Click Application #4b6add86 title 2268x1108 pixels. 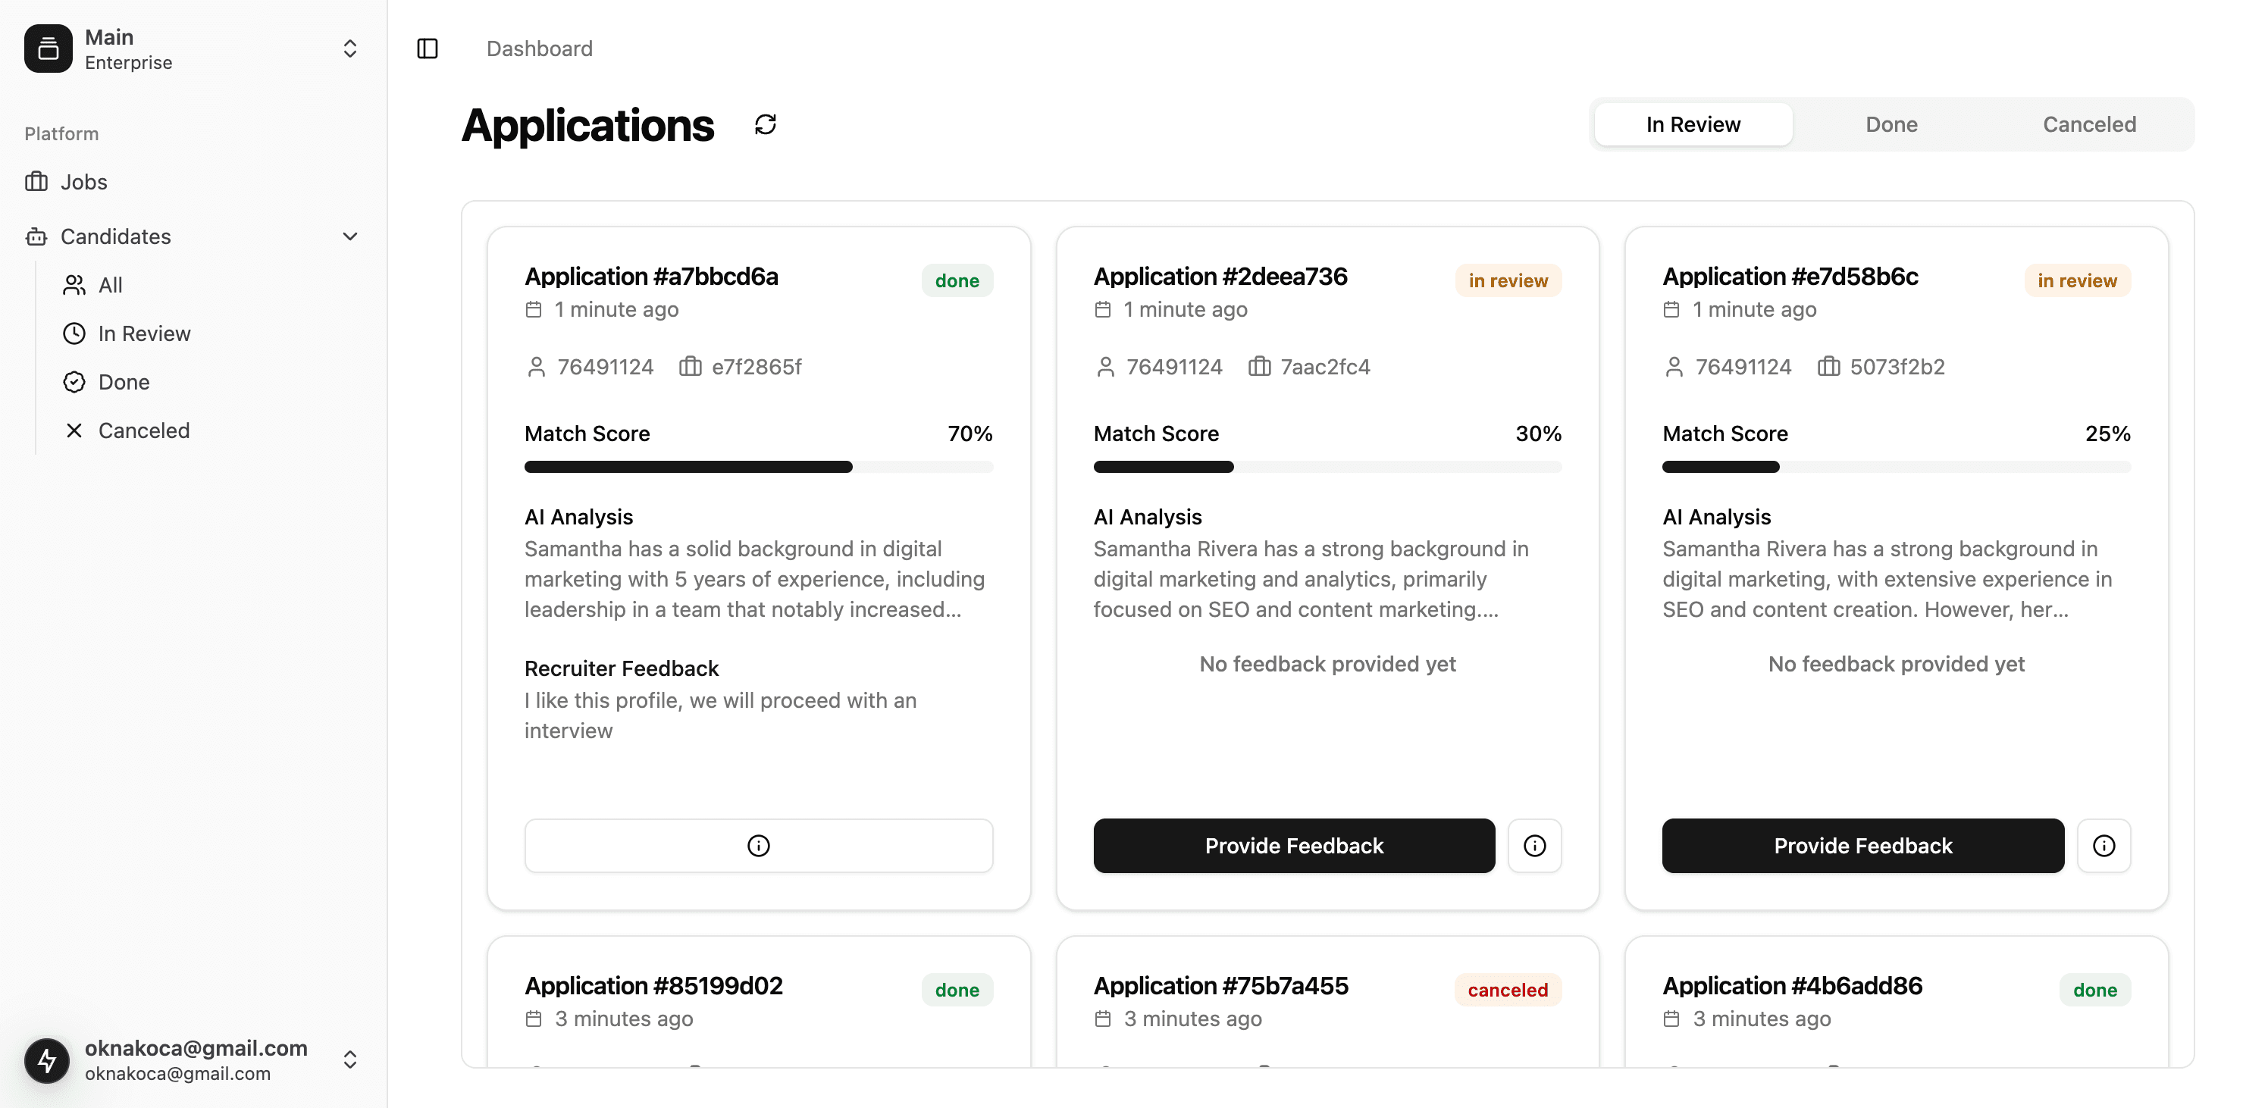pos(1792,986)
